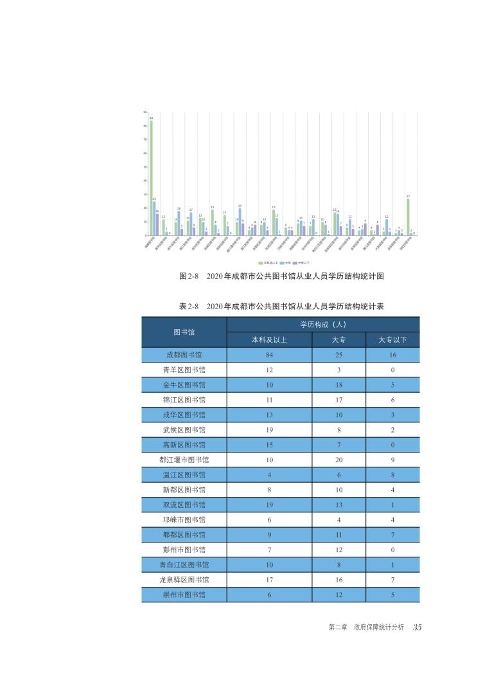483x673 pixels.
Task: Click the tallest green bar labeled 84
Action: (151, 178)
